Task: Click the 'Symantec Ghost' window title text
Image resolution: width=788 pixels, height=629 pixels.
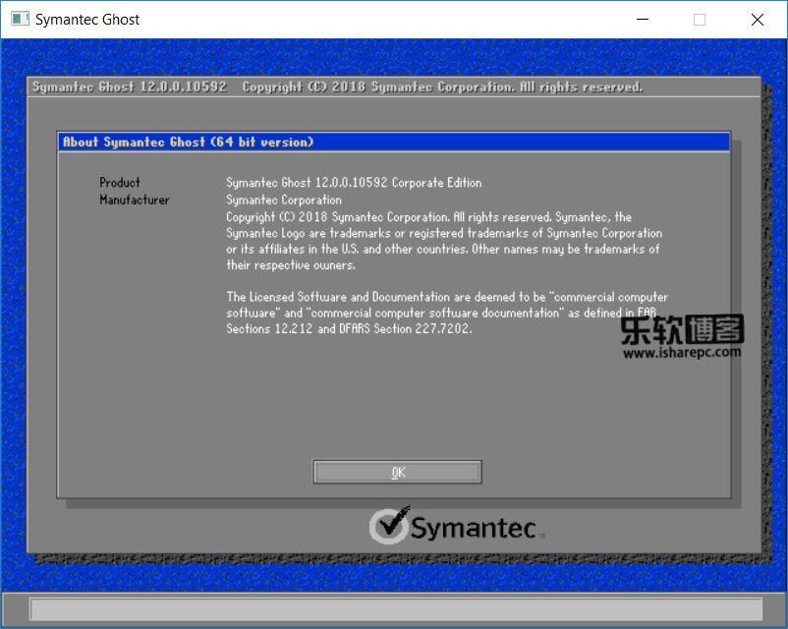Action: pyautogui.click(x=87, y=19)
